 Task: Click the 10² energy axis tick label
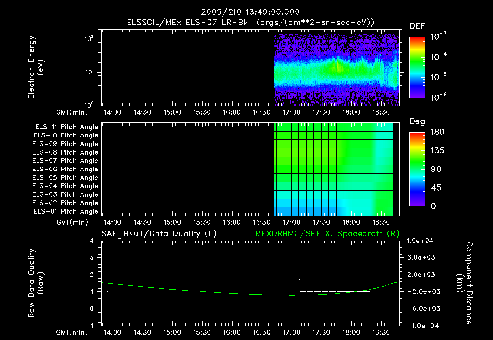[89, 39]
